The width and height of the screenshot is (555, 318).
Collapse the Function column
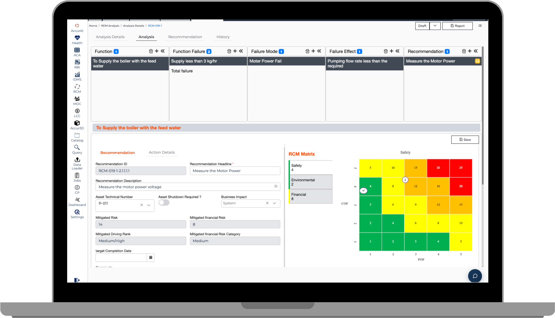pyautogui.click(x=163, y=51)
